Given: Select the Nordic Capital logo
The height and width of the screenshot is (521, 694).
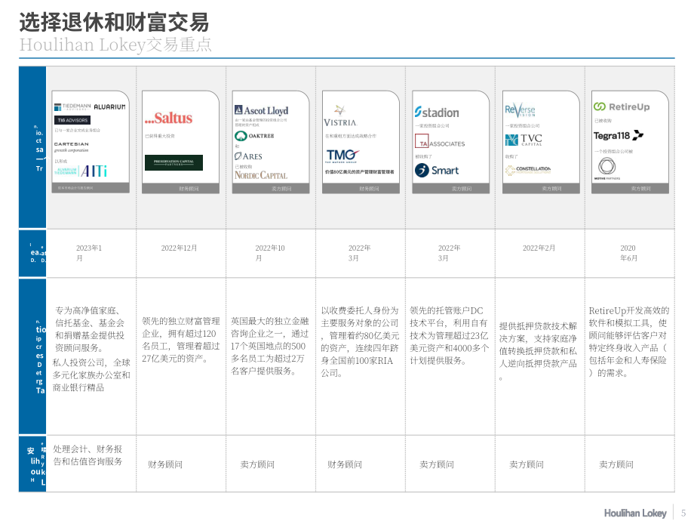Looking at the screenshot, I should 261,175.
